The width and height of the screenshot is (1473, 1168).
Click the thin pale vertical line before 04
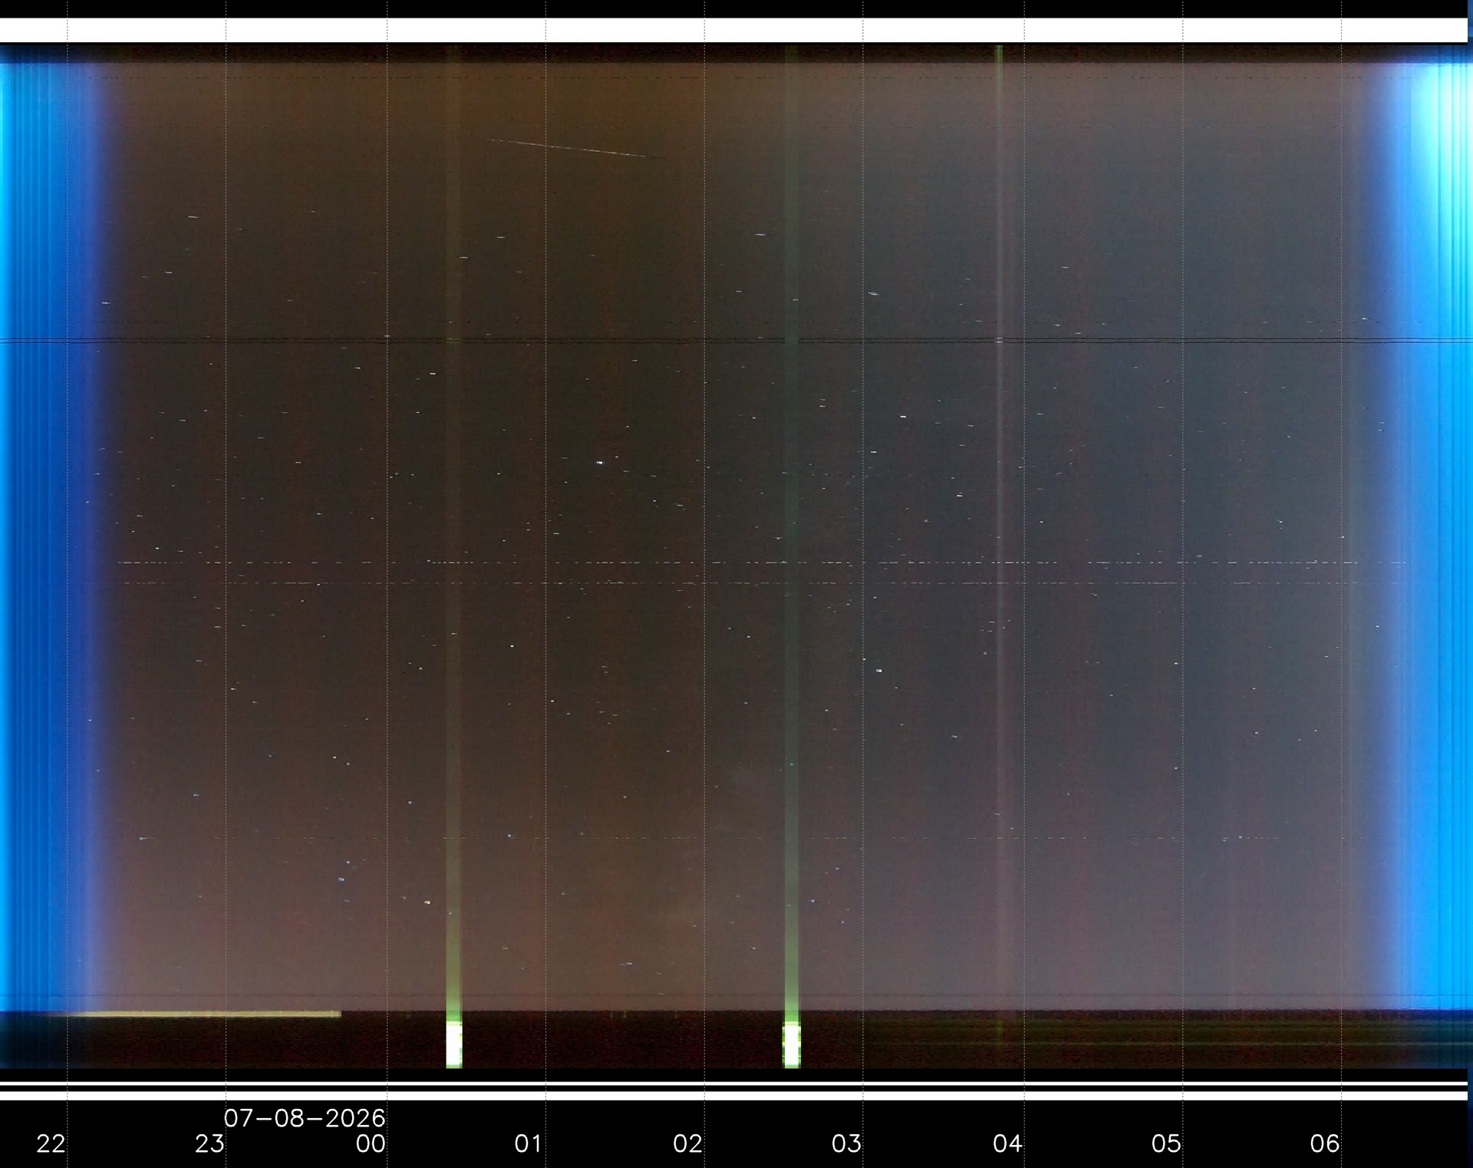pos(999,530)
